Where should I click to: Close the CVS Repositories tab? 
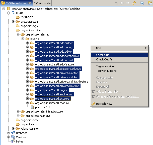coord(29,3)
